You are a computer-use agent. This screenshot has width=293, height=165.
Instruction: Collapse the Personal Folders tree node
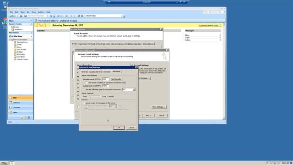(x=10, y=40)
